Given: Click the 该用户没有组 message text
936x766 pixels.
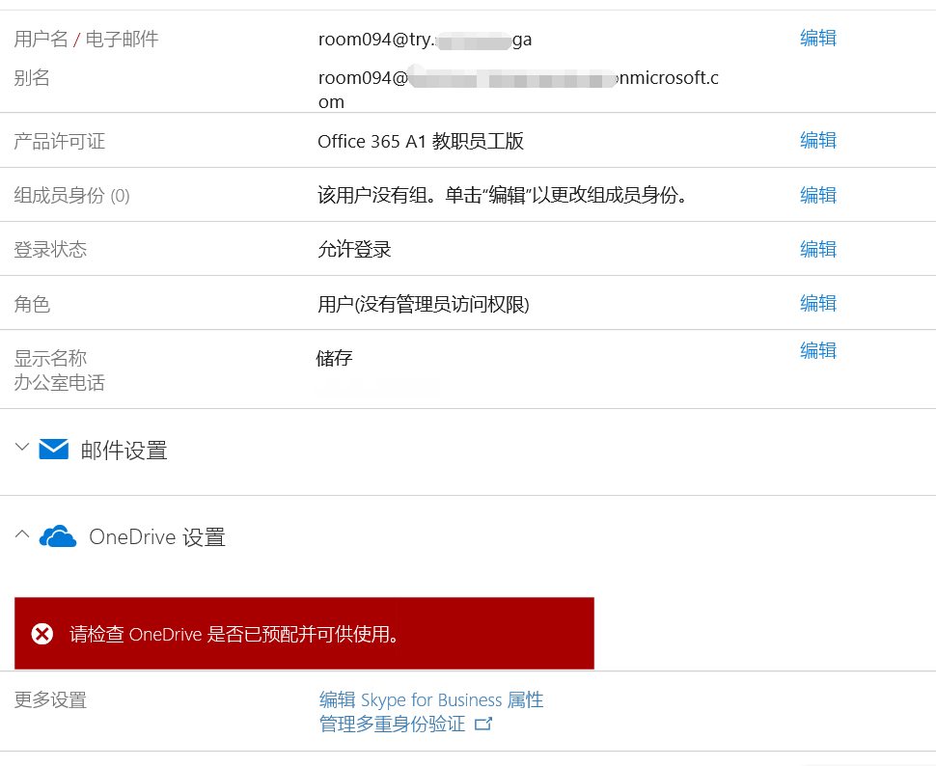Looking at the screenshot, I should 502,195.
